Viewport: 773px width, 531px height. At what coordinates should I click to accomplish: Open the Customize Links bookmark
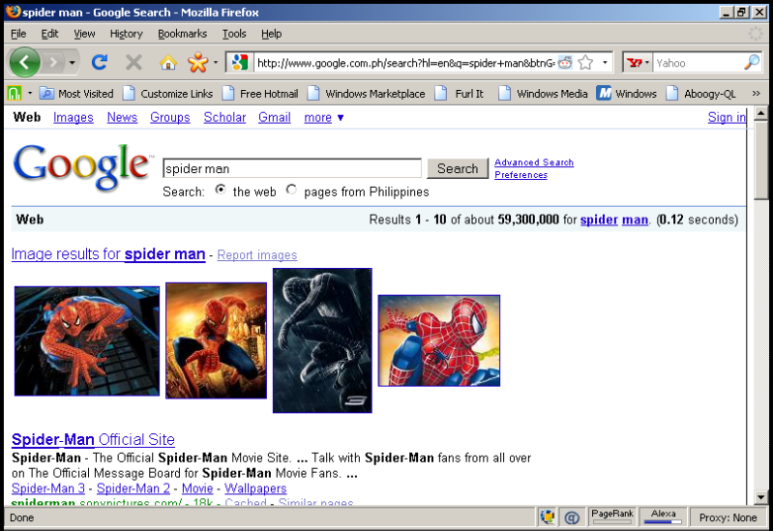click(x=167, y=93)
